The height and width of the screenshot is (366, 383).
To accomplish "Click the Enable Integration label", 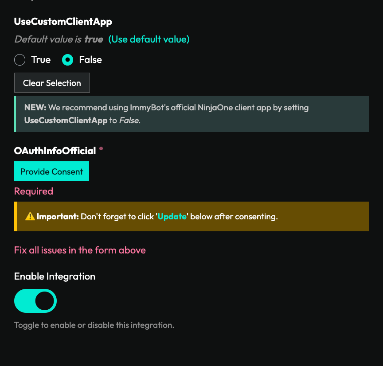I will point(54,276).
